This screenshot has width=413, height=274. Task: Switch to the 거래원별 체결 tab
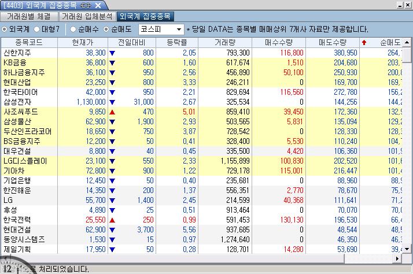[x=29, y=16]
